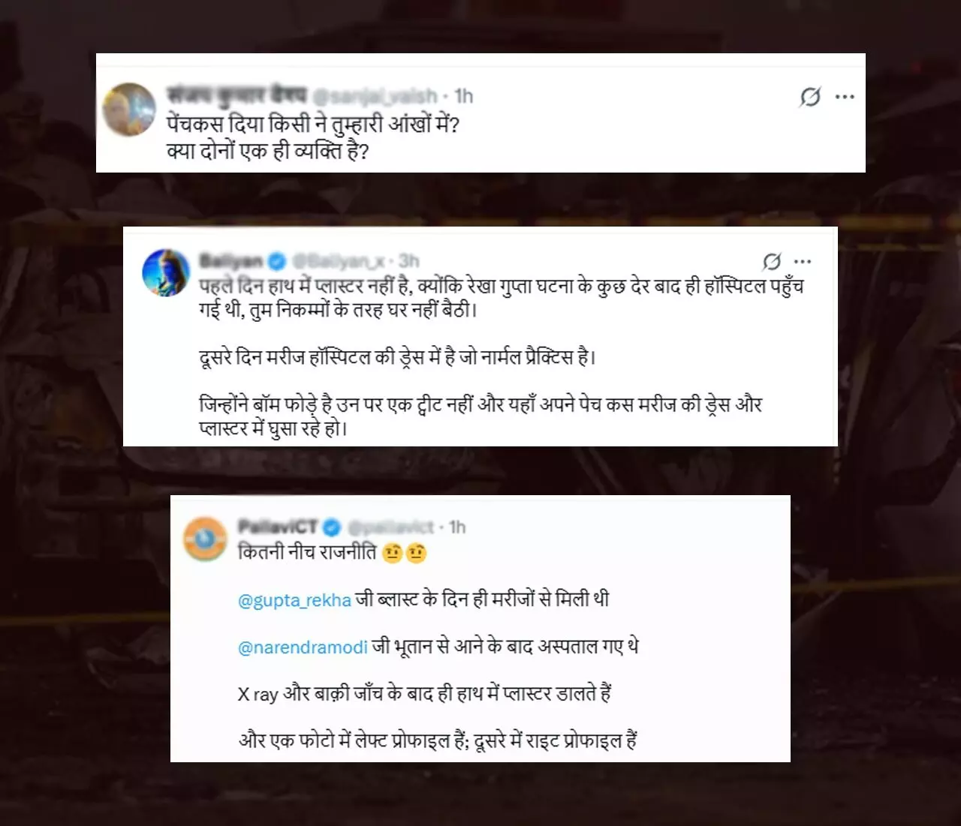Image resolution: width=961 pixels, height=826 pixels.
Task: Open the tweet starting with पेंचकस दिया
Action: 313,137
